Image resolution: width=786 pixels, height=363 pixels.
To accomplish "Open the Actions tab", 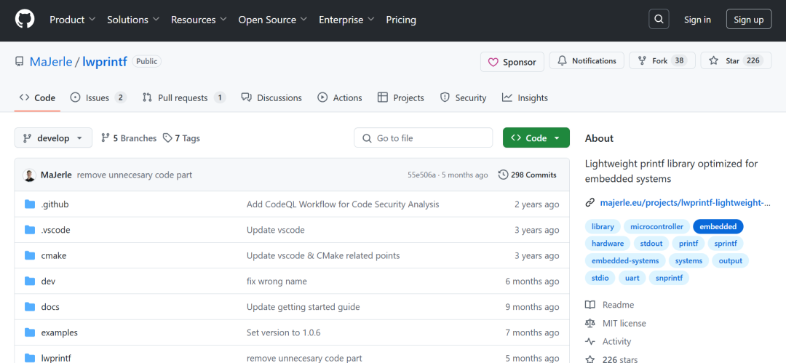I will (339, 97).
